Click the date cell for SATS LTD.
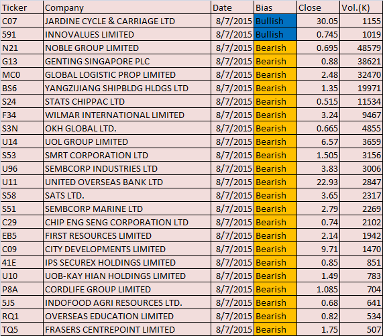Viewport: 383px width, 336px height. click(232, 195)
